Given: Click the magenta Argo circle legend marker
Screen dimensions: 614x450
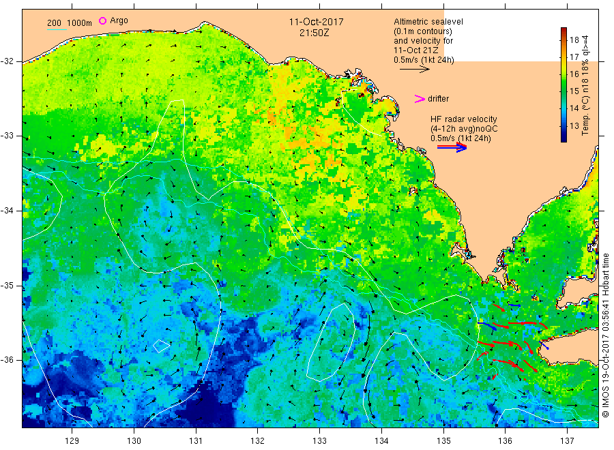Looking at the screenshot, I should (x=102, y=20).
